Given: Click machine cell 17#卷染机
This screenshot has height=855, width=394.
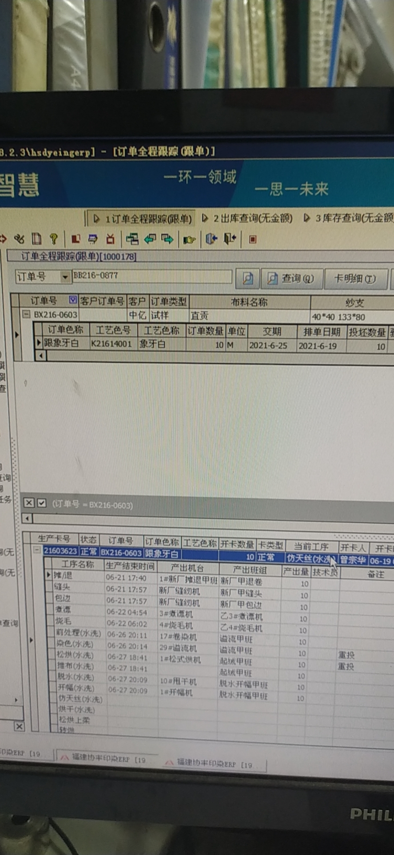Looking at the screenshot, I should point(178,637).
